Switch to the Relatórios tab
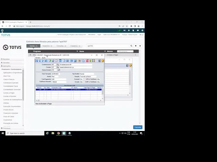 [47, 46]
